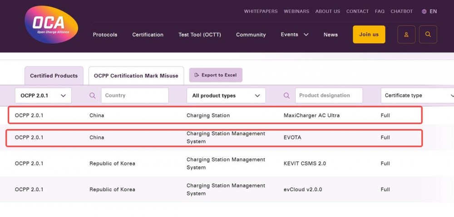This screenshot has width=454, height=217.
Task: Open the ABOUT US link
Action: tap(328, 12)
